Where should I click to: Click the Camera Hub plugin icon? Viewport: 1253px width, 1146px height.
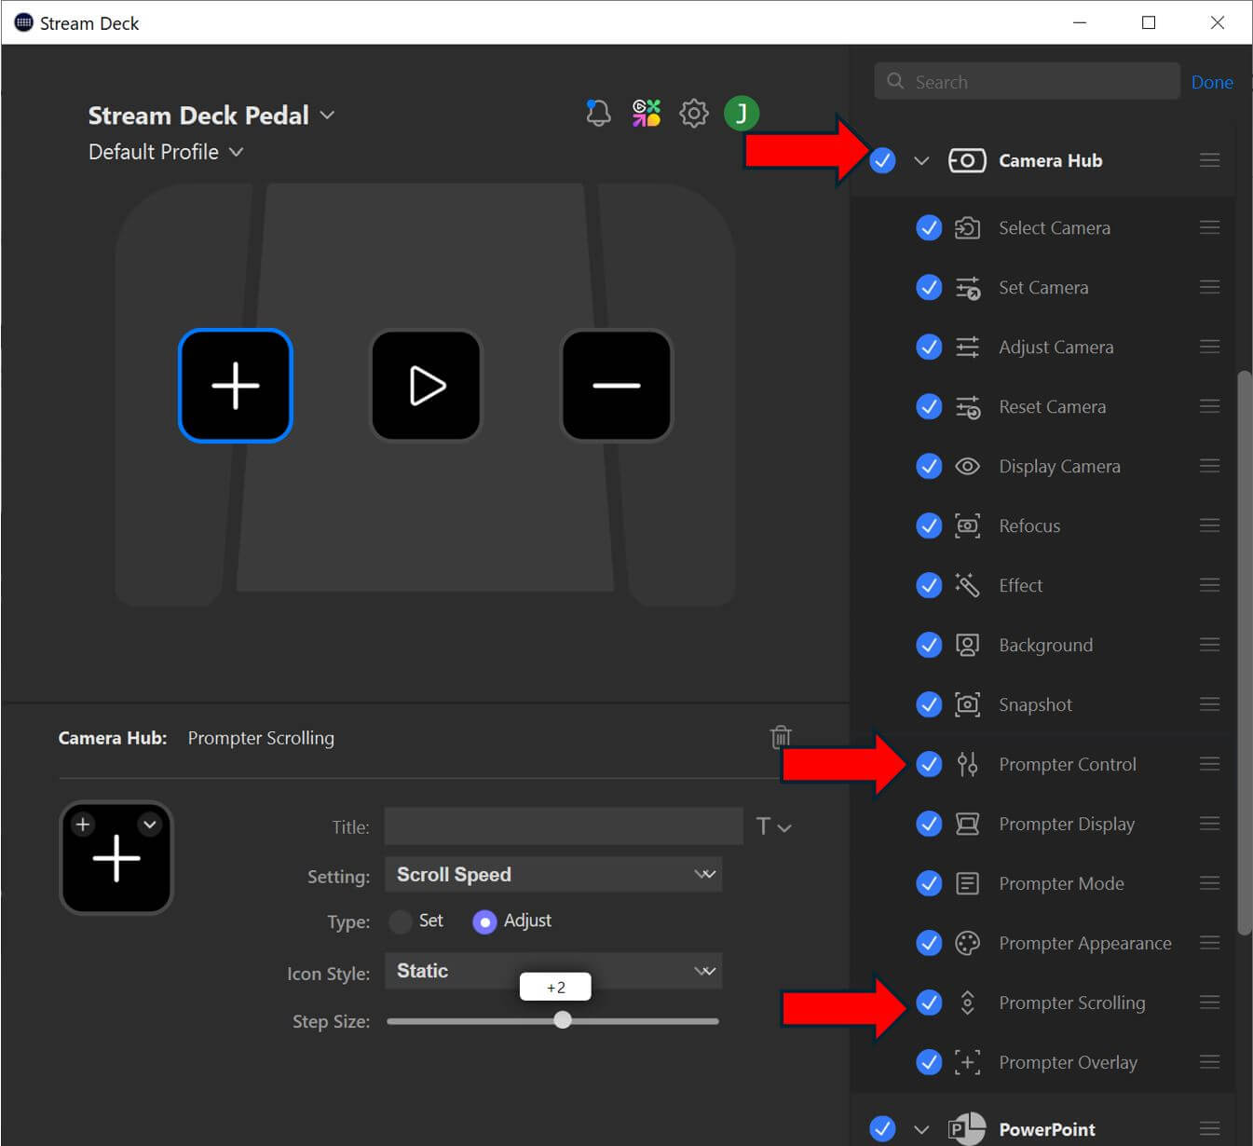point(967,160)
